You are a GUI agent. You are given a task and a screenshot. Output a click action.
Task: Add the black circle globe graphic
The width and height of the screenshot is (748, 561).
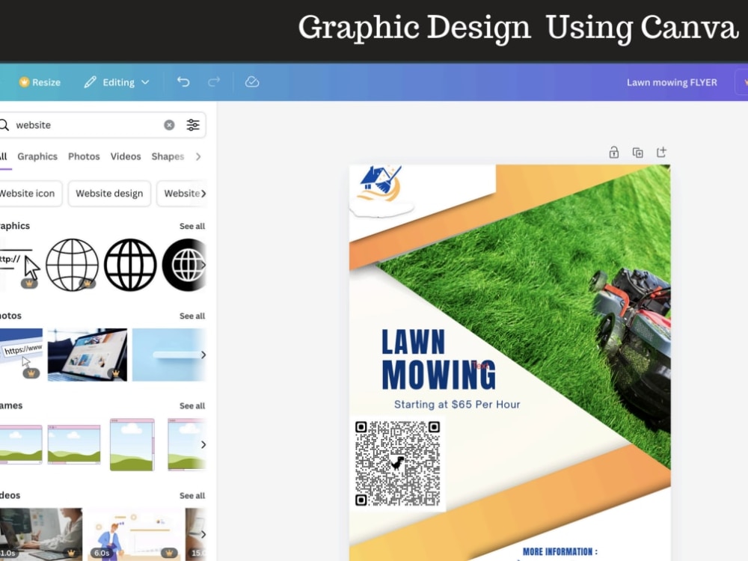pyautogui.click(x=185, y=265)
